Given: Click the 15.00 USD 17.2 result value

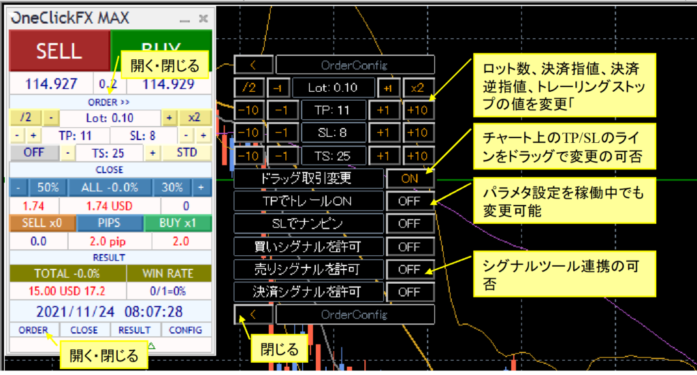Looking at the screenshot, I should click(67, 291).
